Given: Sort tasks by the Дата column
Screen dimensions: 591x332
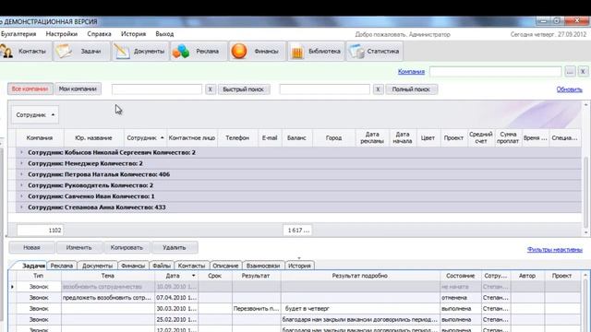Looking at the screenshot, I should 176,276.
